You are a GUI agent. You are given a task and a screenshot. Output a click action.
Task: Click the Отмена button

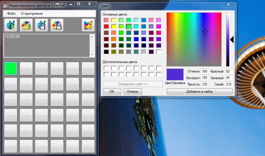coord(132,92)
